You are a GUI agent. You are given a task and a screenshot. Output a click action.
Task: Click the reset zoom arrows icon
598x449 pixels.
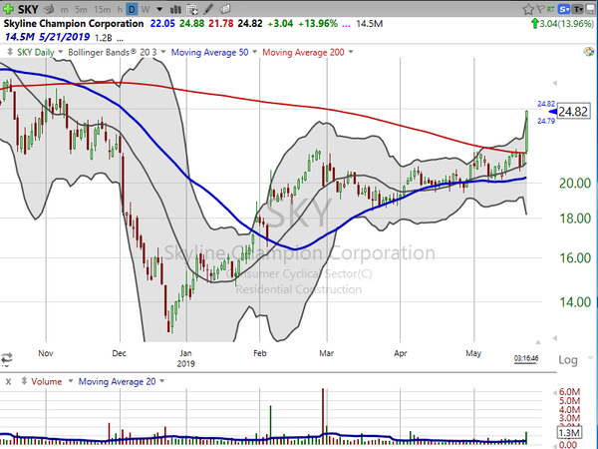pos(7,358)
